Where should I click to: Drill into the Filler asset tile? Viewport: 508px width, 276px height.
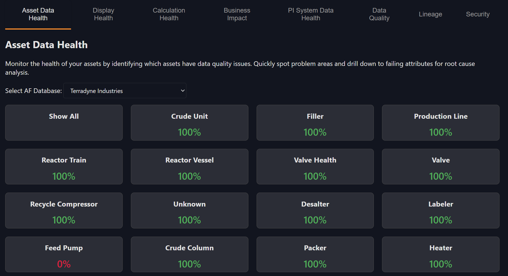(x=315, y=123)
